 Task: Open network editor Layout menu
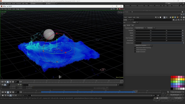click(x=130, y=17)
